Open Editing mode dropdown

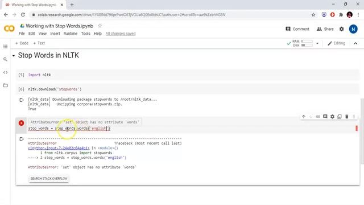coord(336,43)
